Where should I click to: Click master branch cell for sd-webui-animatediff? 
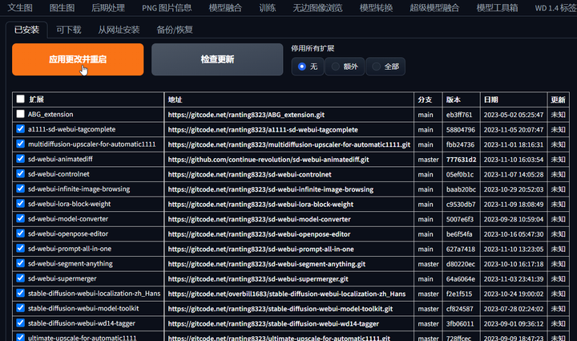428,160
